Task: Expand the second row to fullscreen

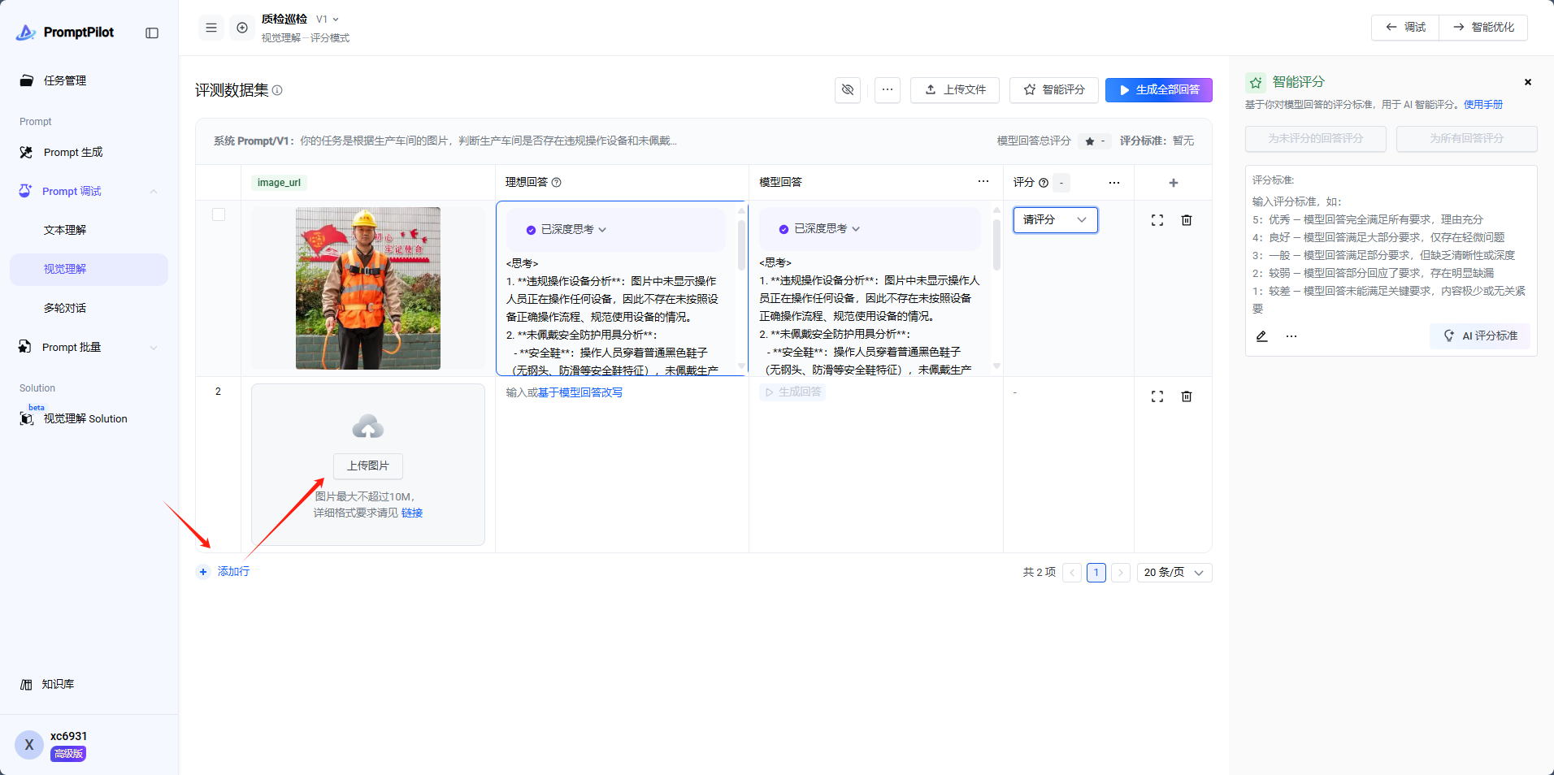Action: click(1157, 396)
